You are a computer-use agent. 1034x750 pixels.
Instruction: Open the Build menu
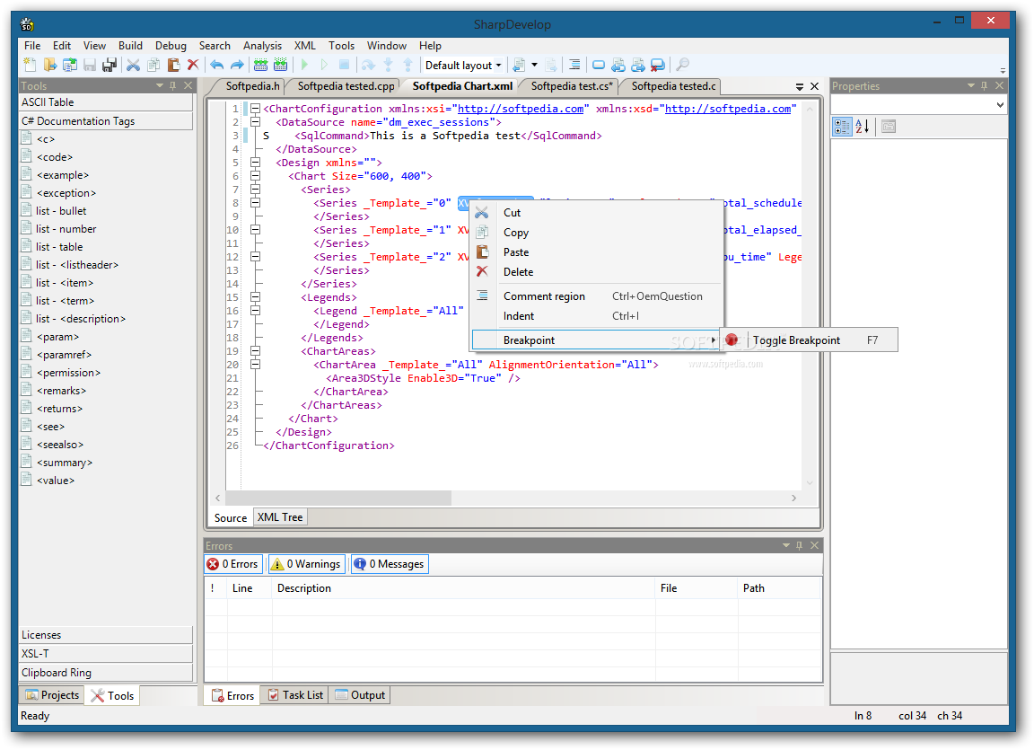click(x=130, y=46)
